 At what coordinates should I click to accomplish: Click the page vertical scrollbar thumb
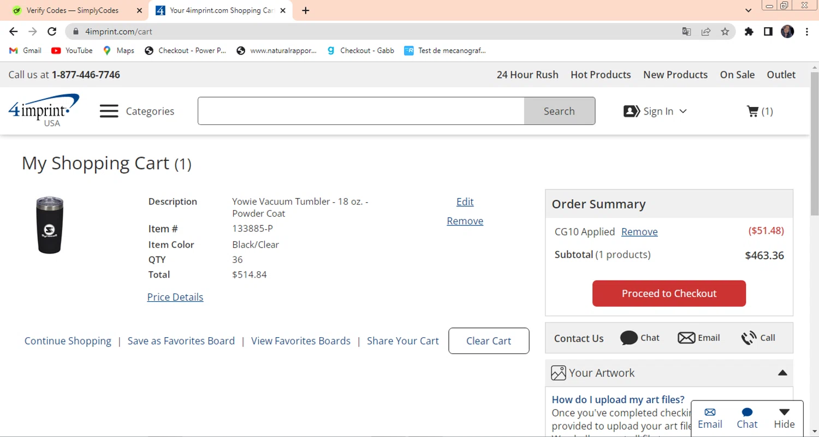(x=815, y=143)
